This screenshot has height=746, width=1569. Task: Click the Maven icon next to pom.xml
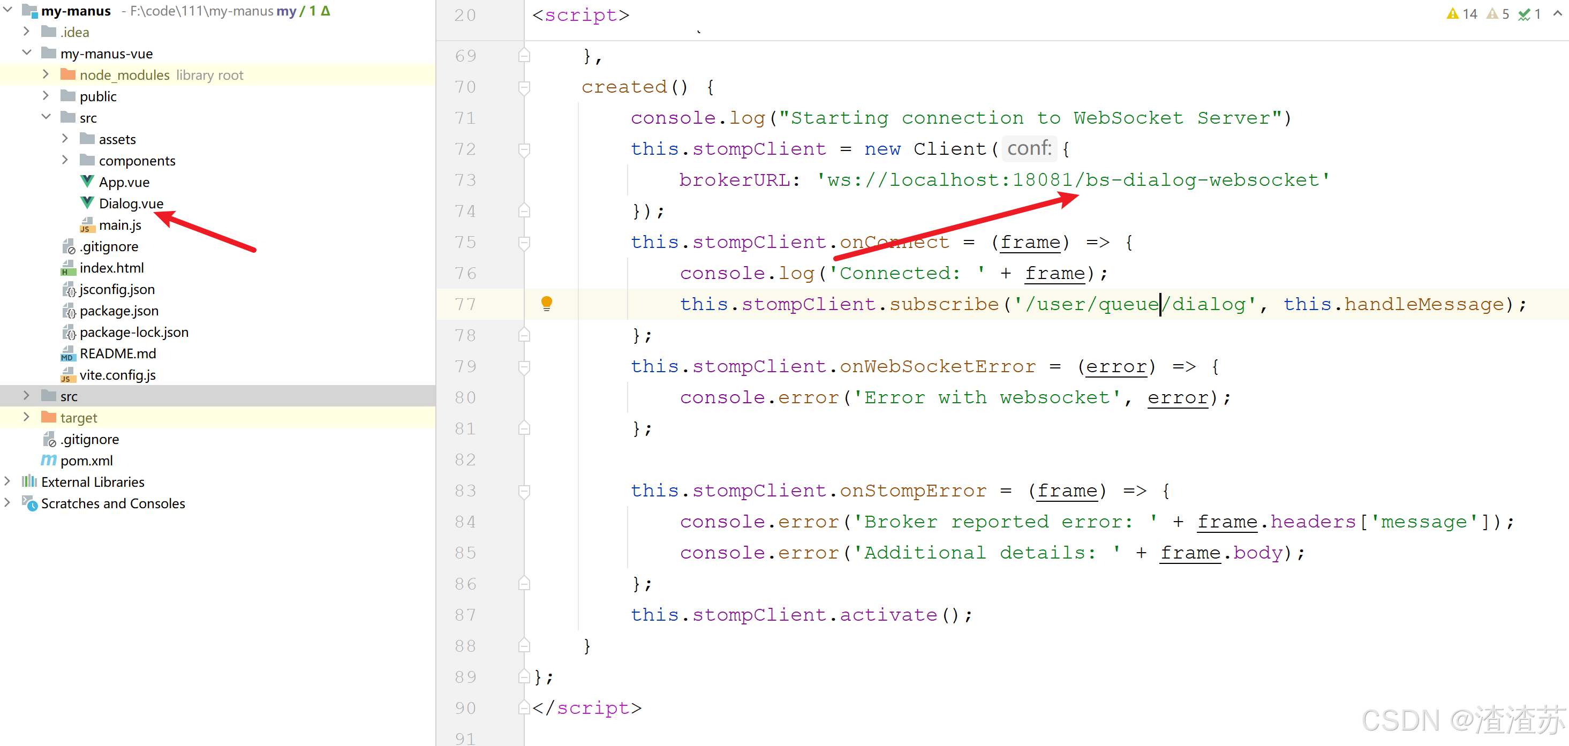click(49, 461)
